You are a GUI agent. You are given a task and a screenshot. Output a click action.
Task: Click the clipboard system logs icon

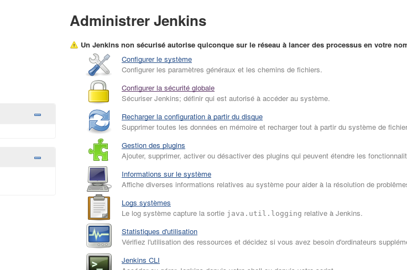click(99, 207)
